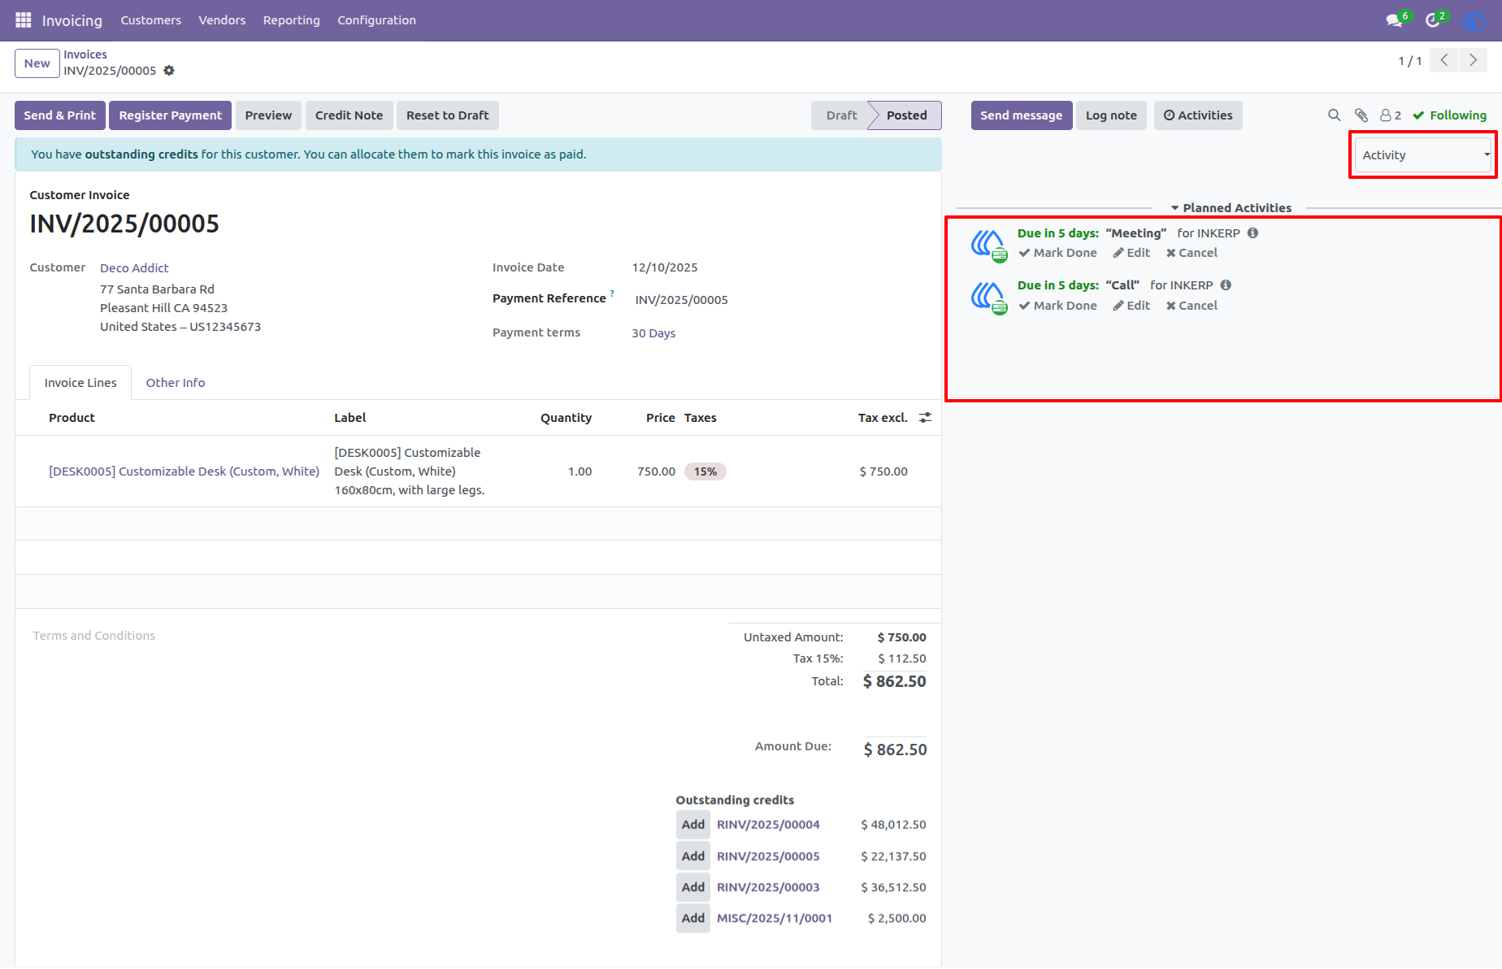The width and height of the screenshot is (1502, 969).
Task: Click info icon beside Call for INKERP
Action: pyautogui.click(x=1226, y=285)
